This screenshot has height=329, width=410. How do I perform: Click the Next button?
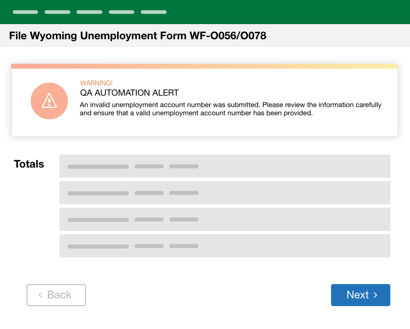360,295
